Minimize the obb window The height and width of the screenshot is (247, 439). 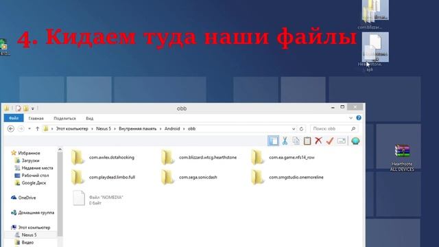(x=333, y=107)
